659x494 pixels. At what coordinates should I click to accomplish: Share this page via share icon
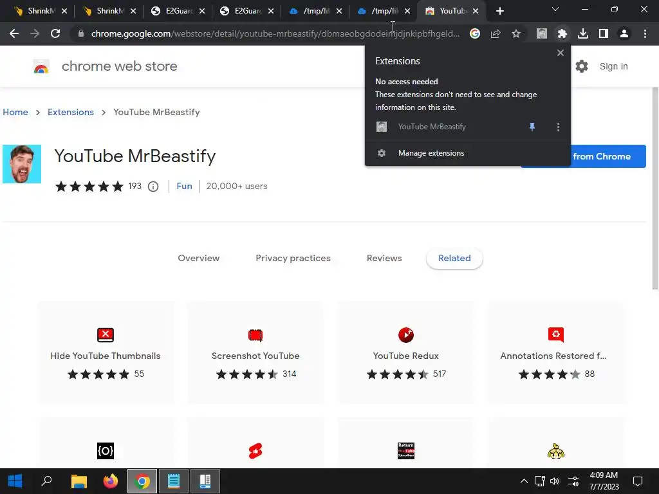click(x=496, y=33)
